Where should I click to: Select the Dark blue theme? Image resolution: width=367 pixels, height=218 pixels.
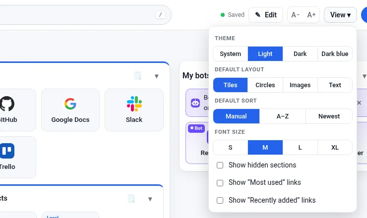tap(335, 54)
